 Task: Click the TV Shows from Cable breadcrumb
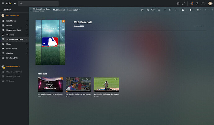pos(42,9)
